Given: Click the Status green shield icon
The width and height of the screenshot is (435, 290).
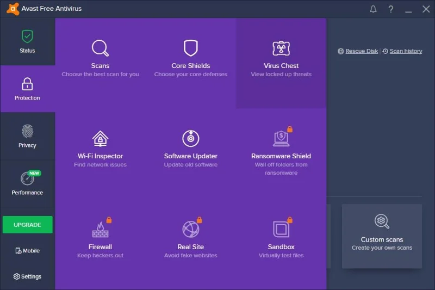Looking at the screenshot, I should pos(27,36).
